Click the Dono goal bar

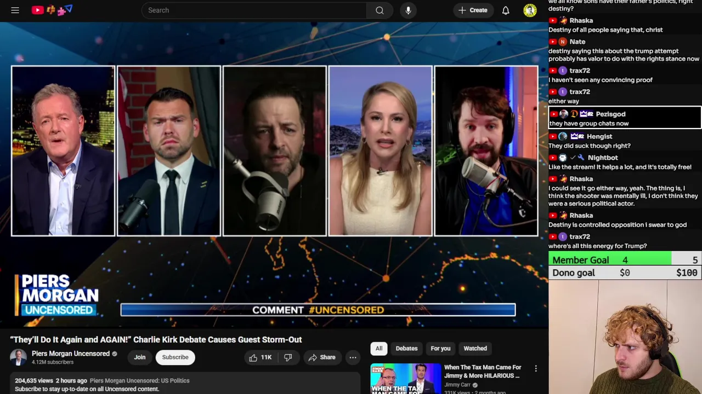coord(625,273)
